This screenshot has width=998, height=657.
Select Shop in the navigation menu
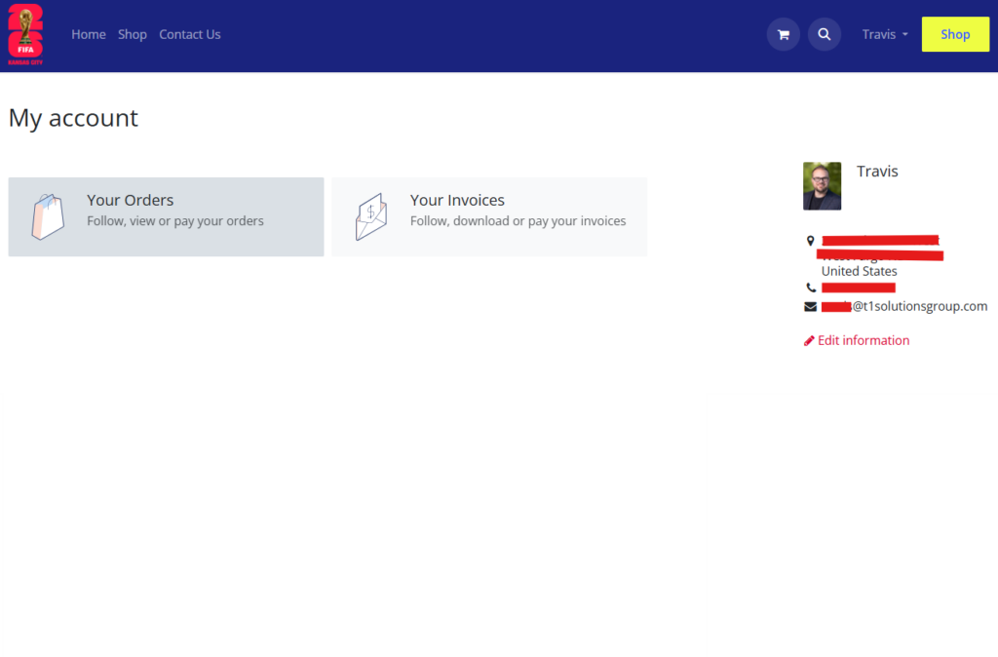pyautogui.click(x=133, y=34)
